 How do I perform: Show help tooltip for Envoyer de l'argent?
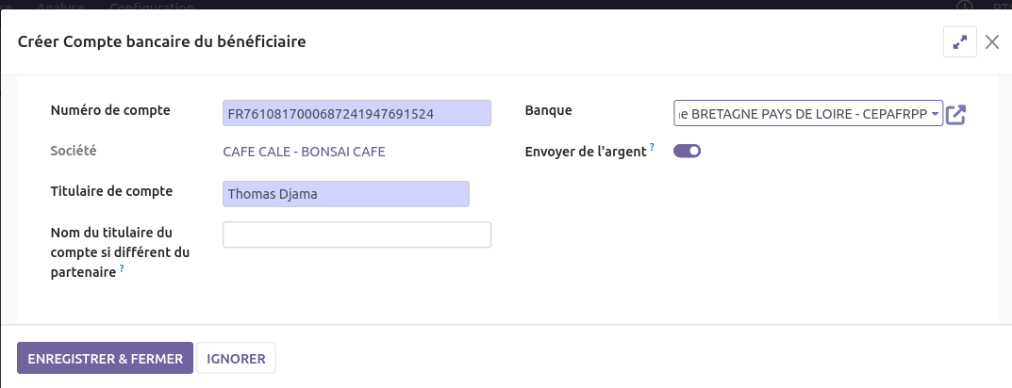point(652,148)
